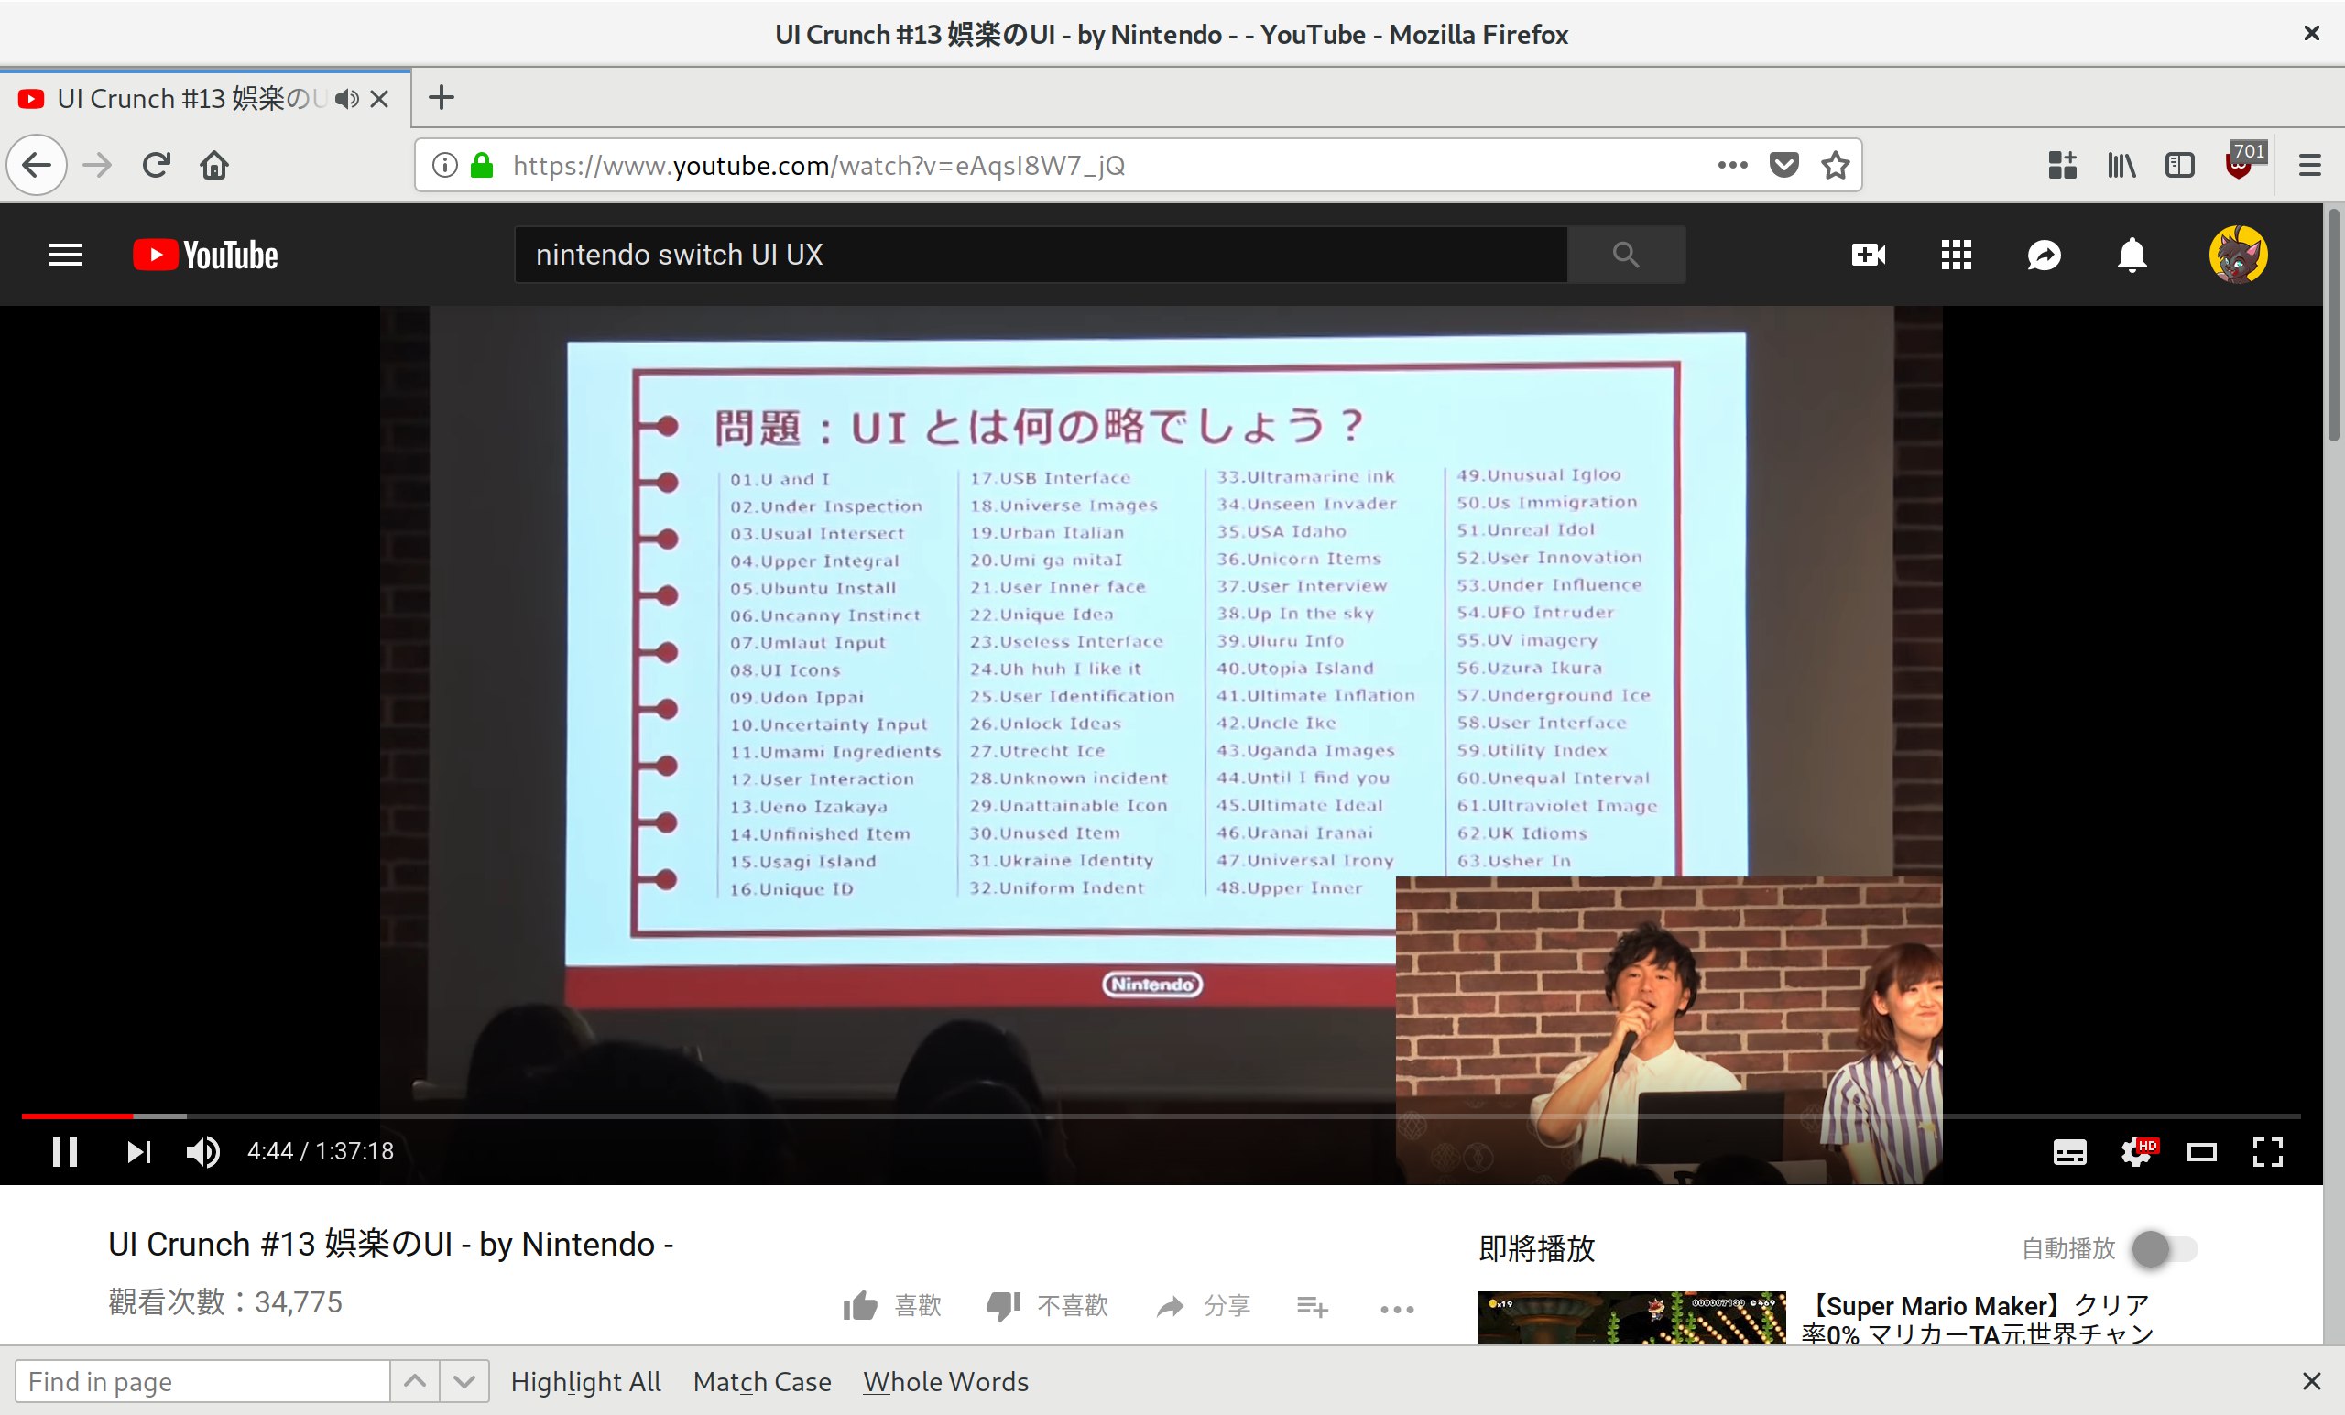The height and width of the screenshot is (1415, 2345).
Task: Pause the video
Action: [65, 1152]
